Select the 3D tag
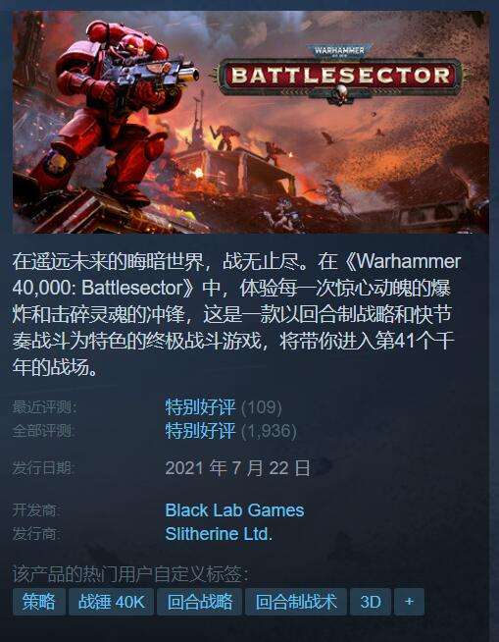Image resolution: width=499 pixels, height=642 pixels. coord(371,602)
